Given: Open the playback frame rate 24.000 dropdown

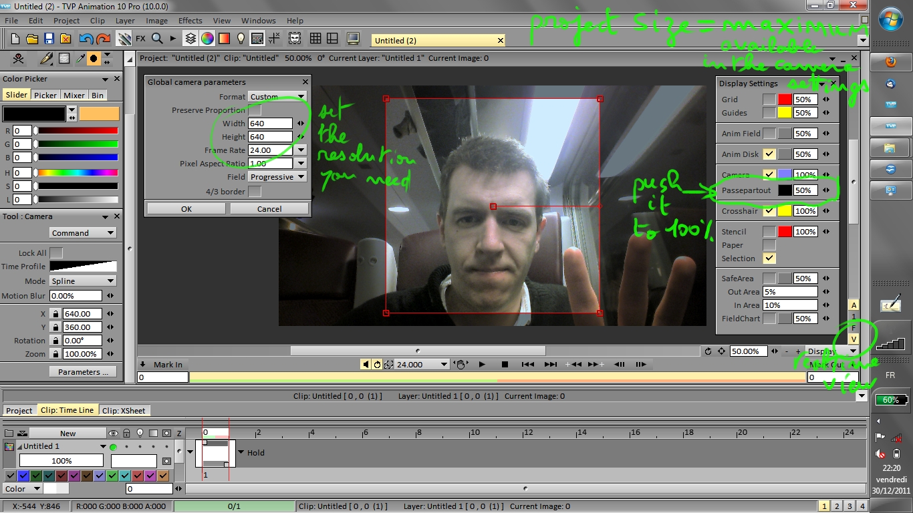Looking at the screenshot, I should (421, 364).
